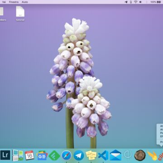Open Safari compass icon
This screenshot has height=163, width=163.
67,155
